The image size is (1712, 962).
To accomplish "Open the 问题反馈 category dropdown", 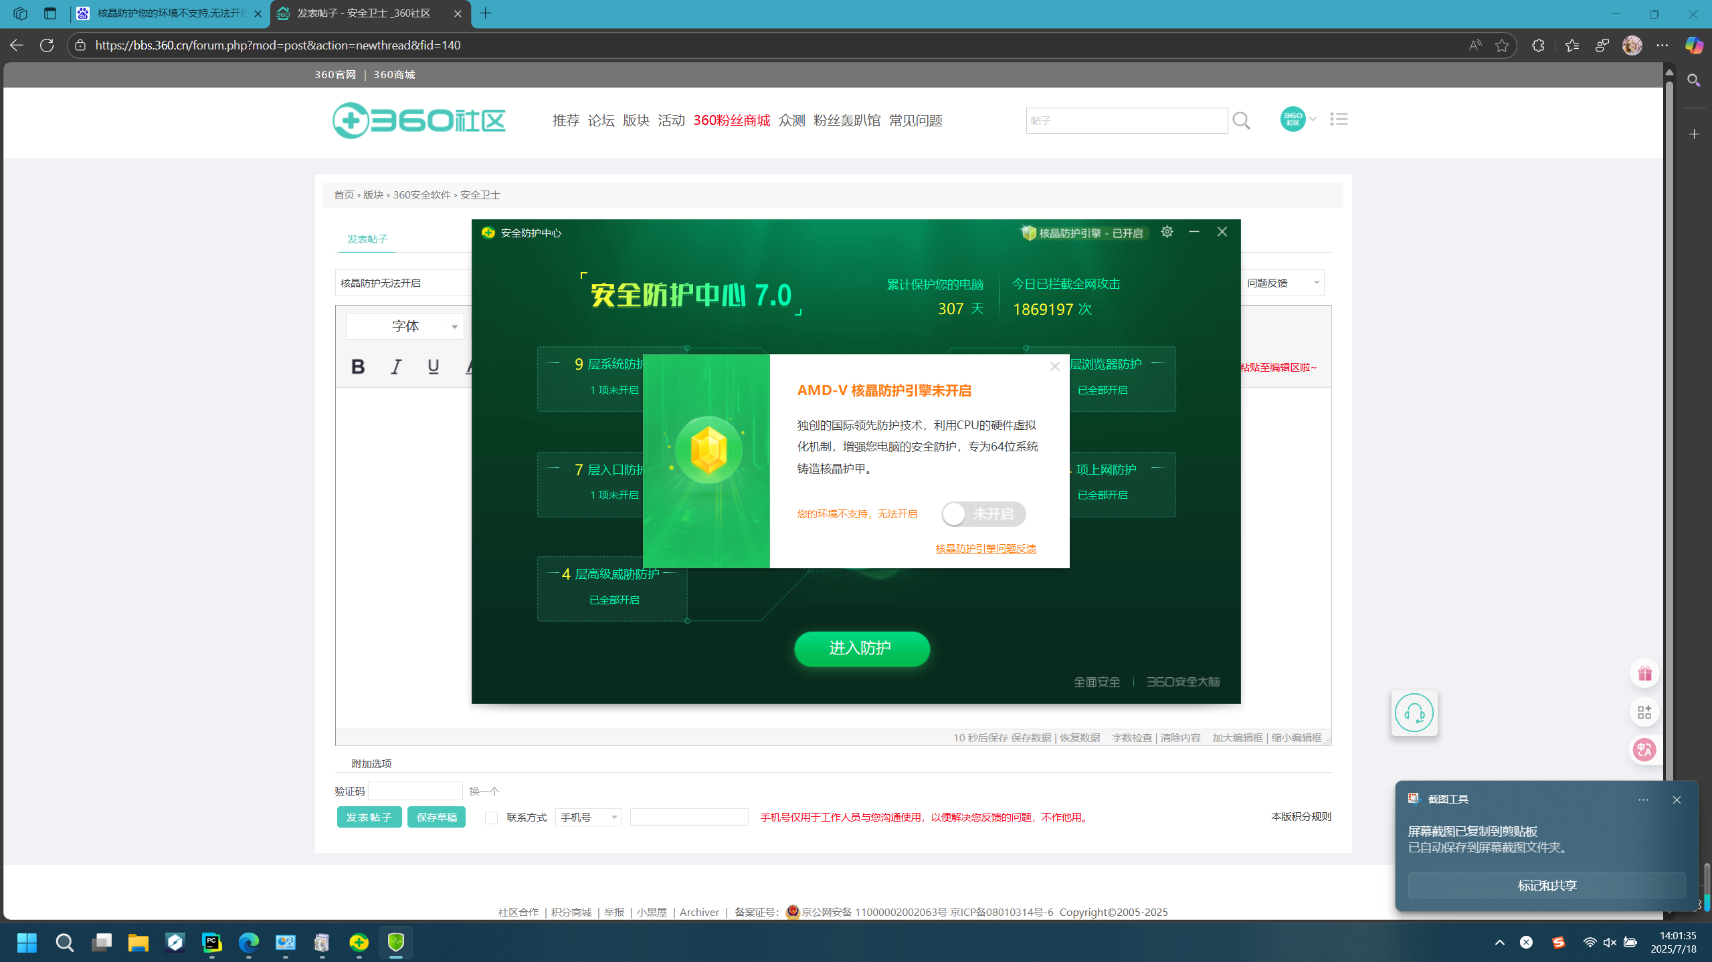I will click(1282, 283).
